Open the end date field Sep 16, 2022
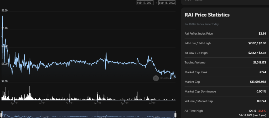The height and width of the screenshot is (118, 269). pyautogui.click(x=167, y=3)
